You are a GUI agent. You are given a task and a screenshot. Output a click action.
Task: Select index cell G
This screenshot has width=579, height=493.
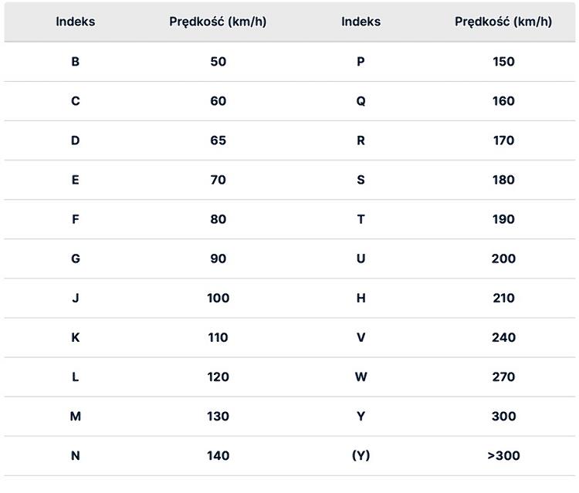[x=75, y=258]
